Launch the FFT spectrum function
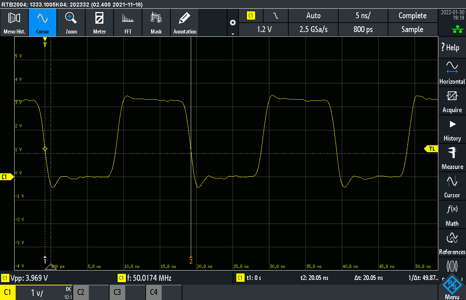The image size is (466, 300). pyautogui.click(x=128, y=23)
